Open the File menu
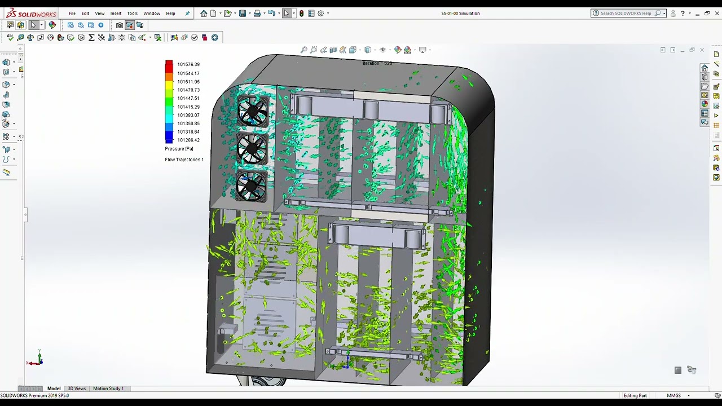722x406 pixels. tap(72, 14)
